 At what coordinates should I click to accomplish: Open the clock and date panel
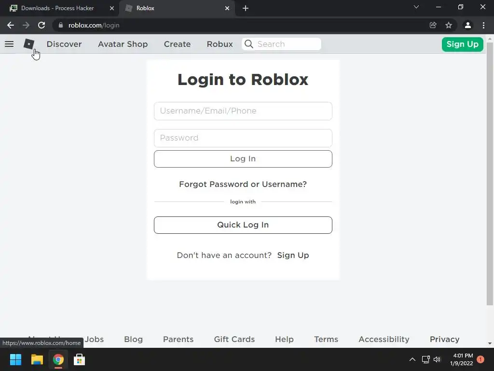pyautogui.click(x=461, y=359)
